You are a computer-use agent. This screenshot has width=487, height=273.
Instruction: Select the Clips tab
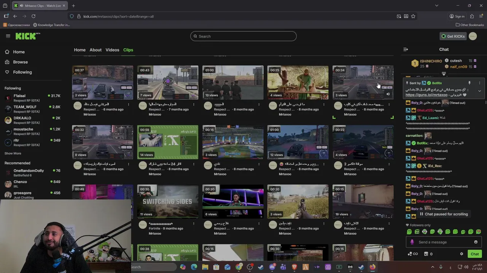[x=128, y=50]
